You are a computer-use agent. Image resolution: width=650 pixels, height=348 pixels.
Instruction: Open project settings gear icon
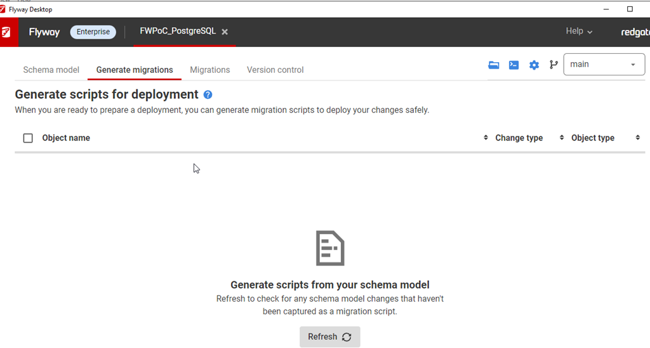pyautogui.click(x=534, y=65)
